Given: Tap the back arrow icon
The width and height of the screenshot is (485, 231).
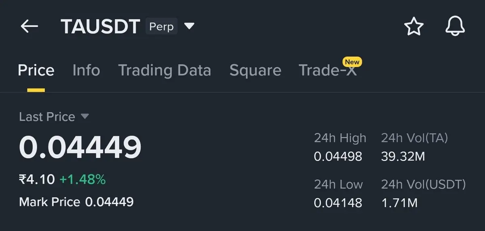Looking at the screenshot, I should 29,27.
